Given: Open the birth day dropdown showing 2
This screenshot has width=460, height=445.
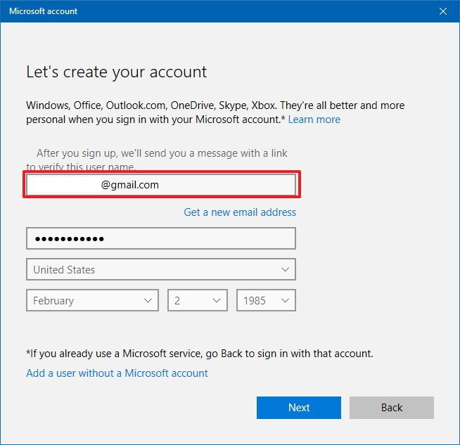Looking at the screenshot, I should [x=198, y=300].
